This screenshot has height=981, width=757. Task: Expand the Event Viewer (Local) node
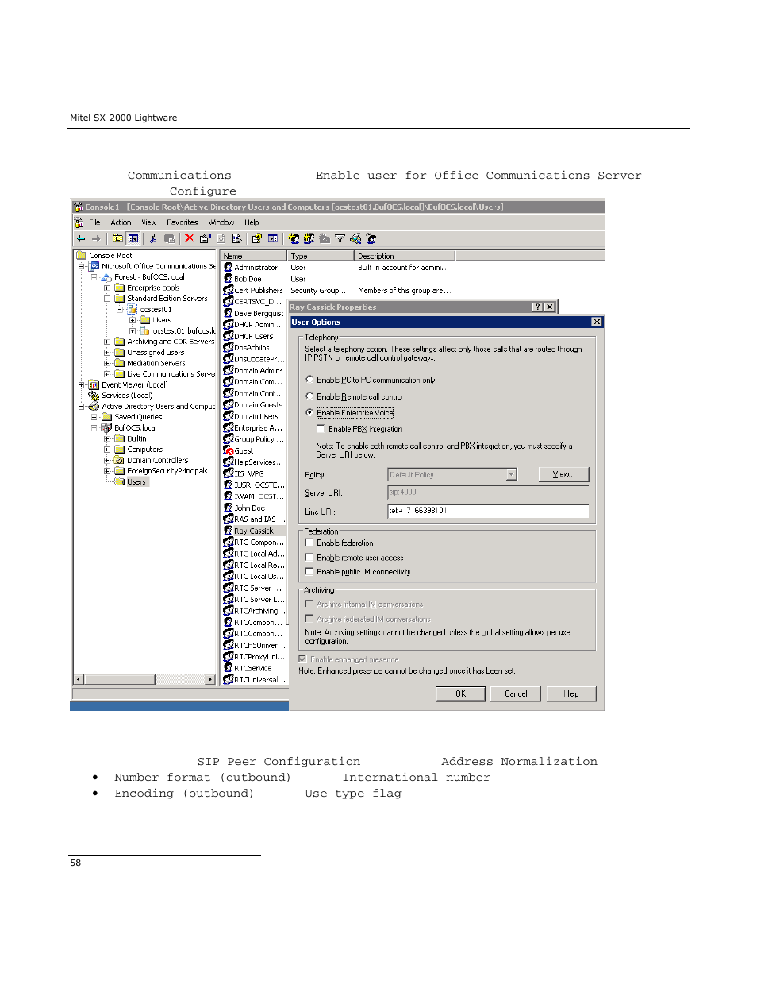tap(82, 384)
